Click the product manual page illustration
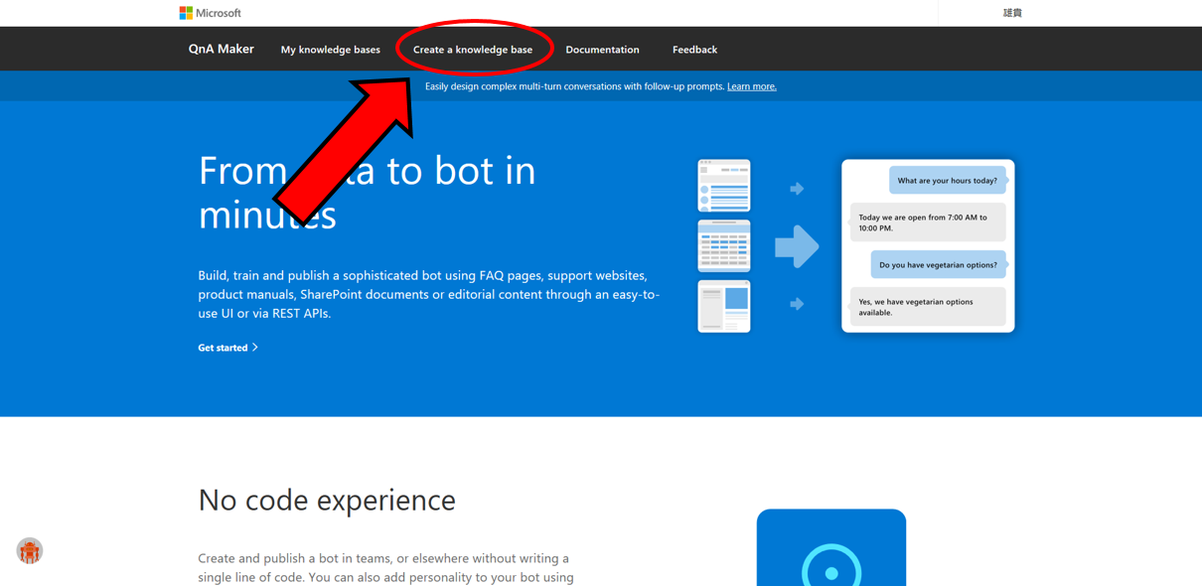Image resolution: width=1202 pixels, height=586 pixels. coord(724,306)
